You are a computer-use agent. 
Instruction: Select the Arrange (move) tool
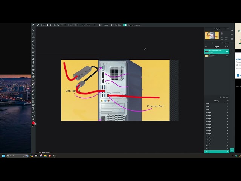click(x=33, y=31)
